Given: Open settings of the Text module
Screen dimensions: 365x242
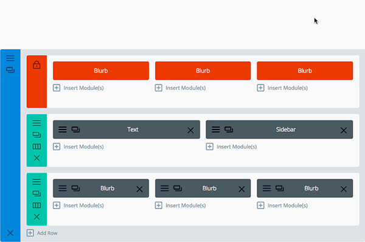Looking at the screenshot, I should pos(63,130).
